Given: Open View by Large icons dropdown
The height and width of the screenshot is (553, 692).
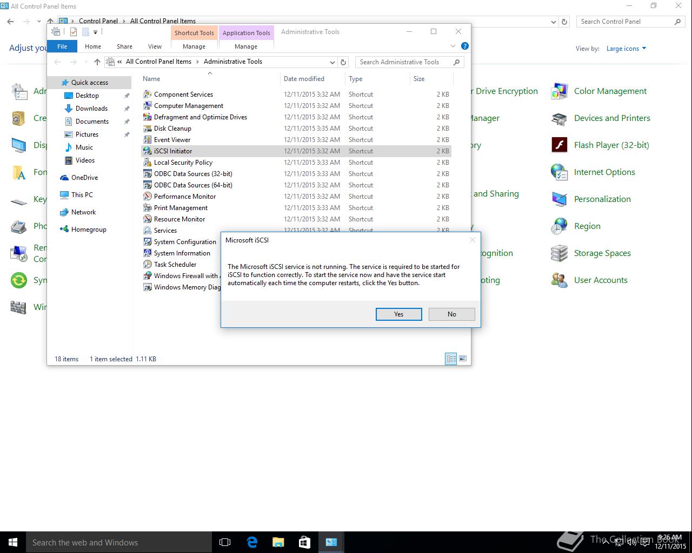Looking at the screenshot, I should tap(626, 49).
